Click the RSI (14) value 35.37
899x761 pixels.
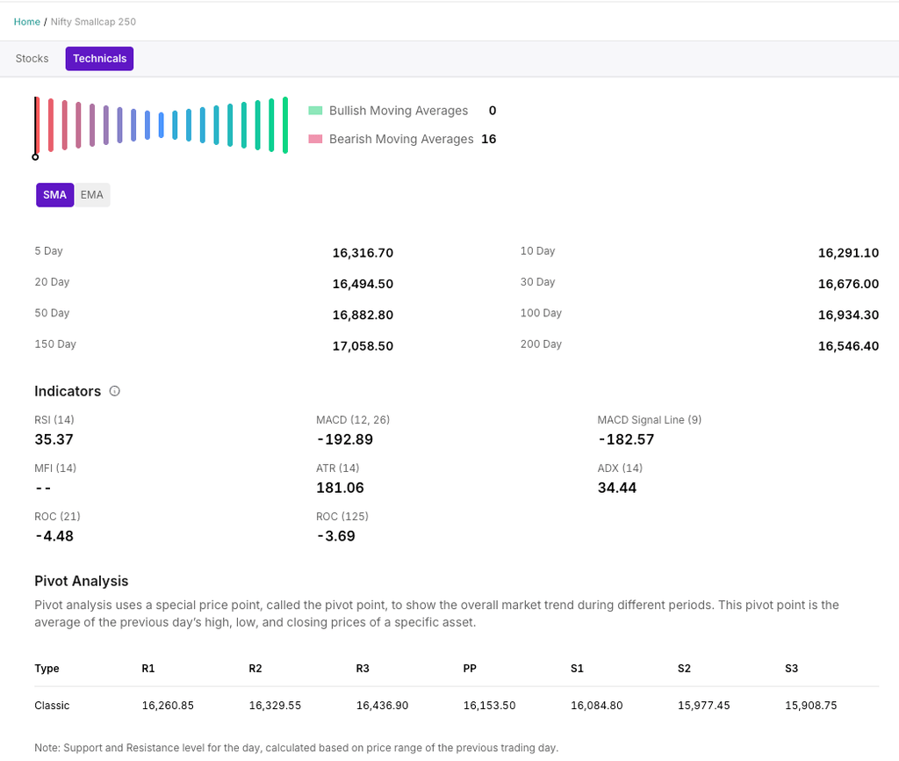[54, 439]
